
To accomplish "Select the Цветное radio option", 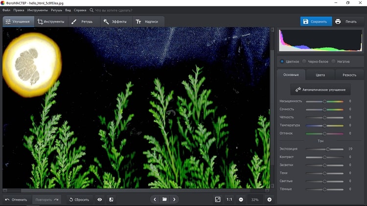I will (282, 61).
